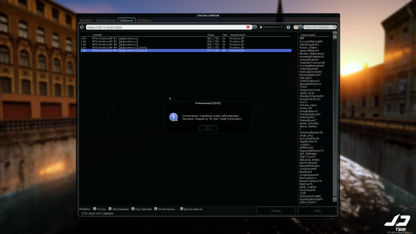Viewport: 416px width, 234px height.
Task: Click the 'Назад' back button
Action: coord(317,211)
